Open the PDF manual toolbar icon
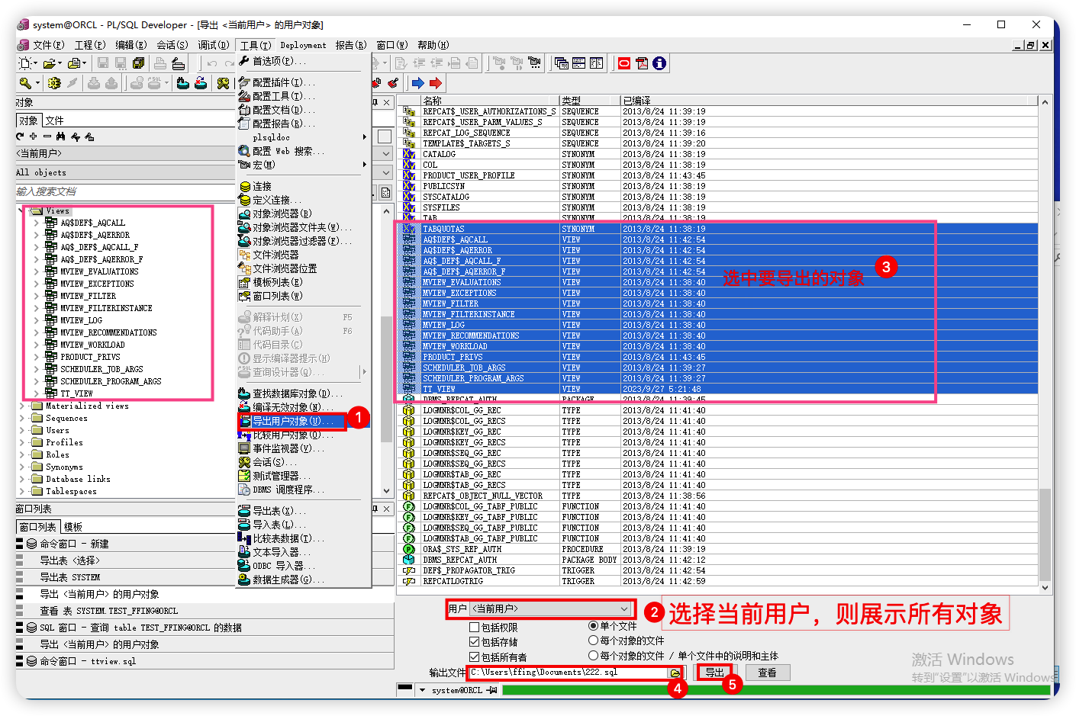Viewport: 1076px width, 716px height. pyautogui.click(x=642, y=63)
